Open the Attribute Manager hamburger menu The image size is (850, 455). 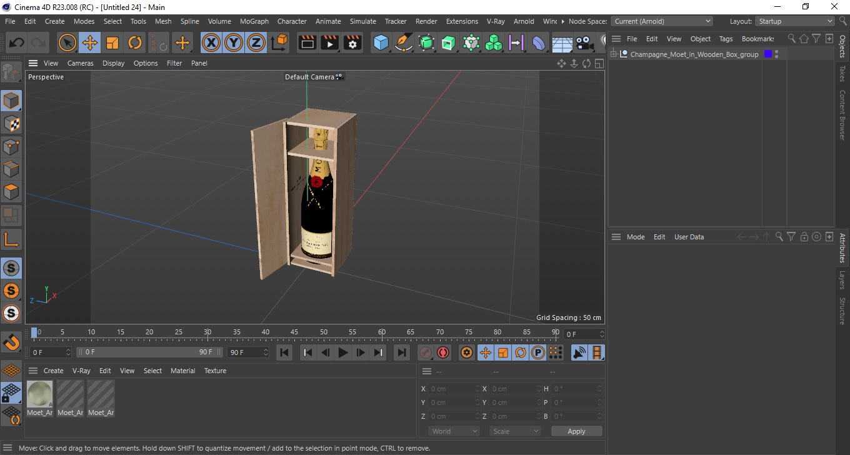pyautogui.click(x=616, y=237)
